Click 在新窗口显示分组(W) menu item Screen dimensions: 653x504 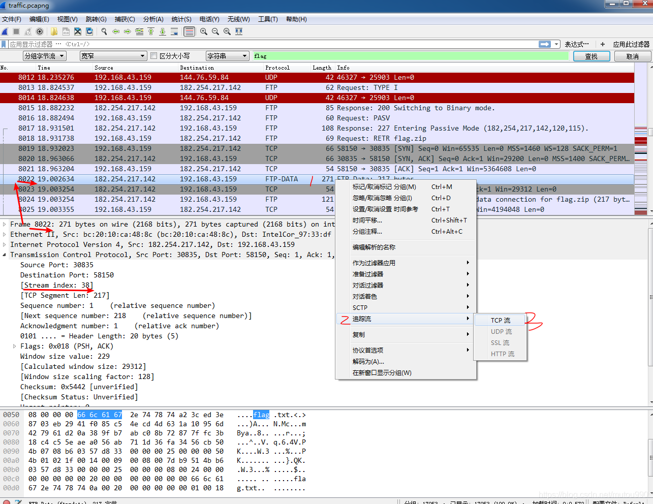pos(406,372)
